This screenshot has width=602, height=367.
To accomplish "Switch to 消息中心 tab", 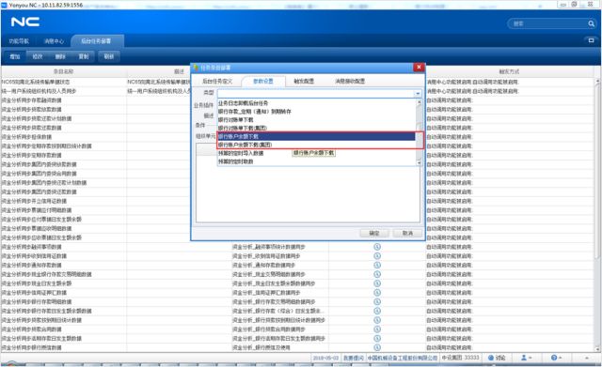I will point(54,41).
